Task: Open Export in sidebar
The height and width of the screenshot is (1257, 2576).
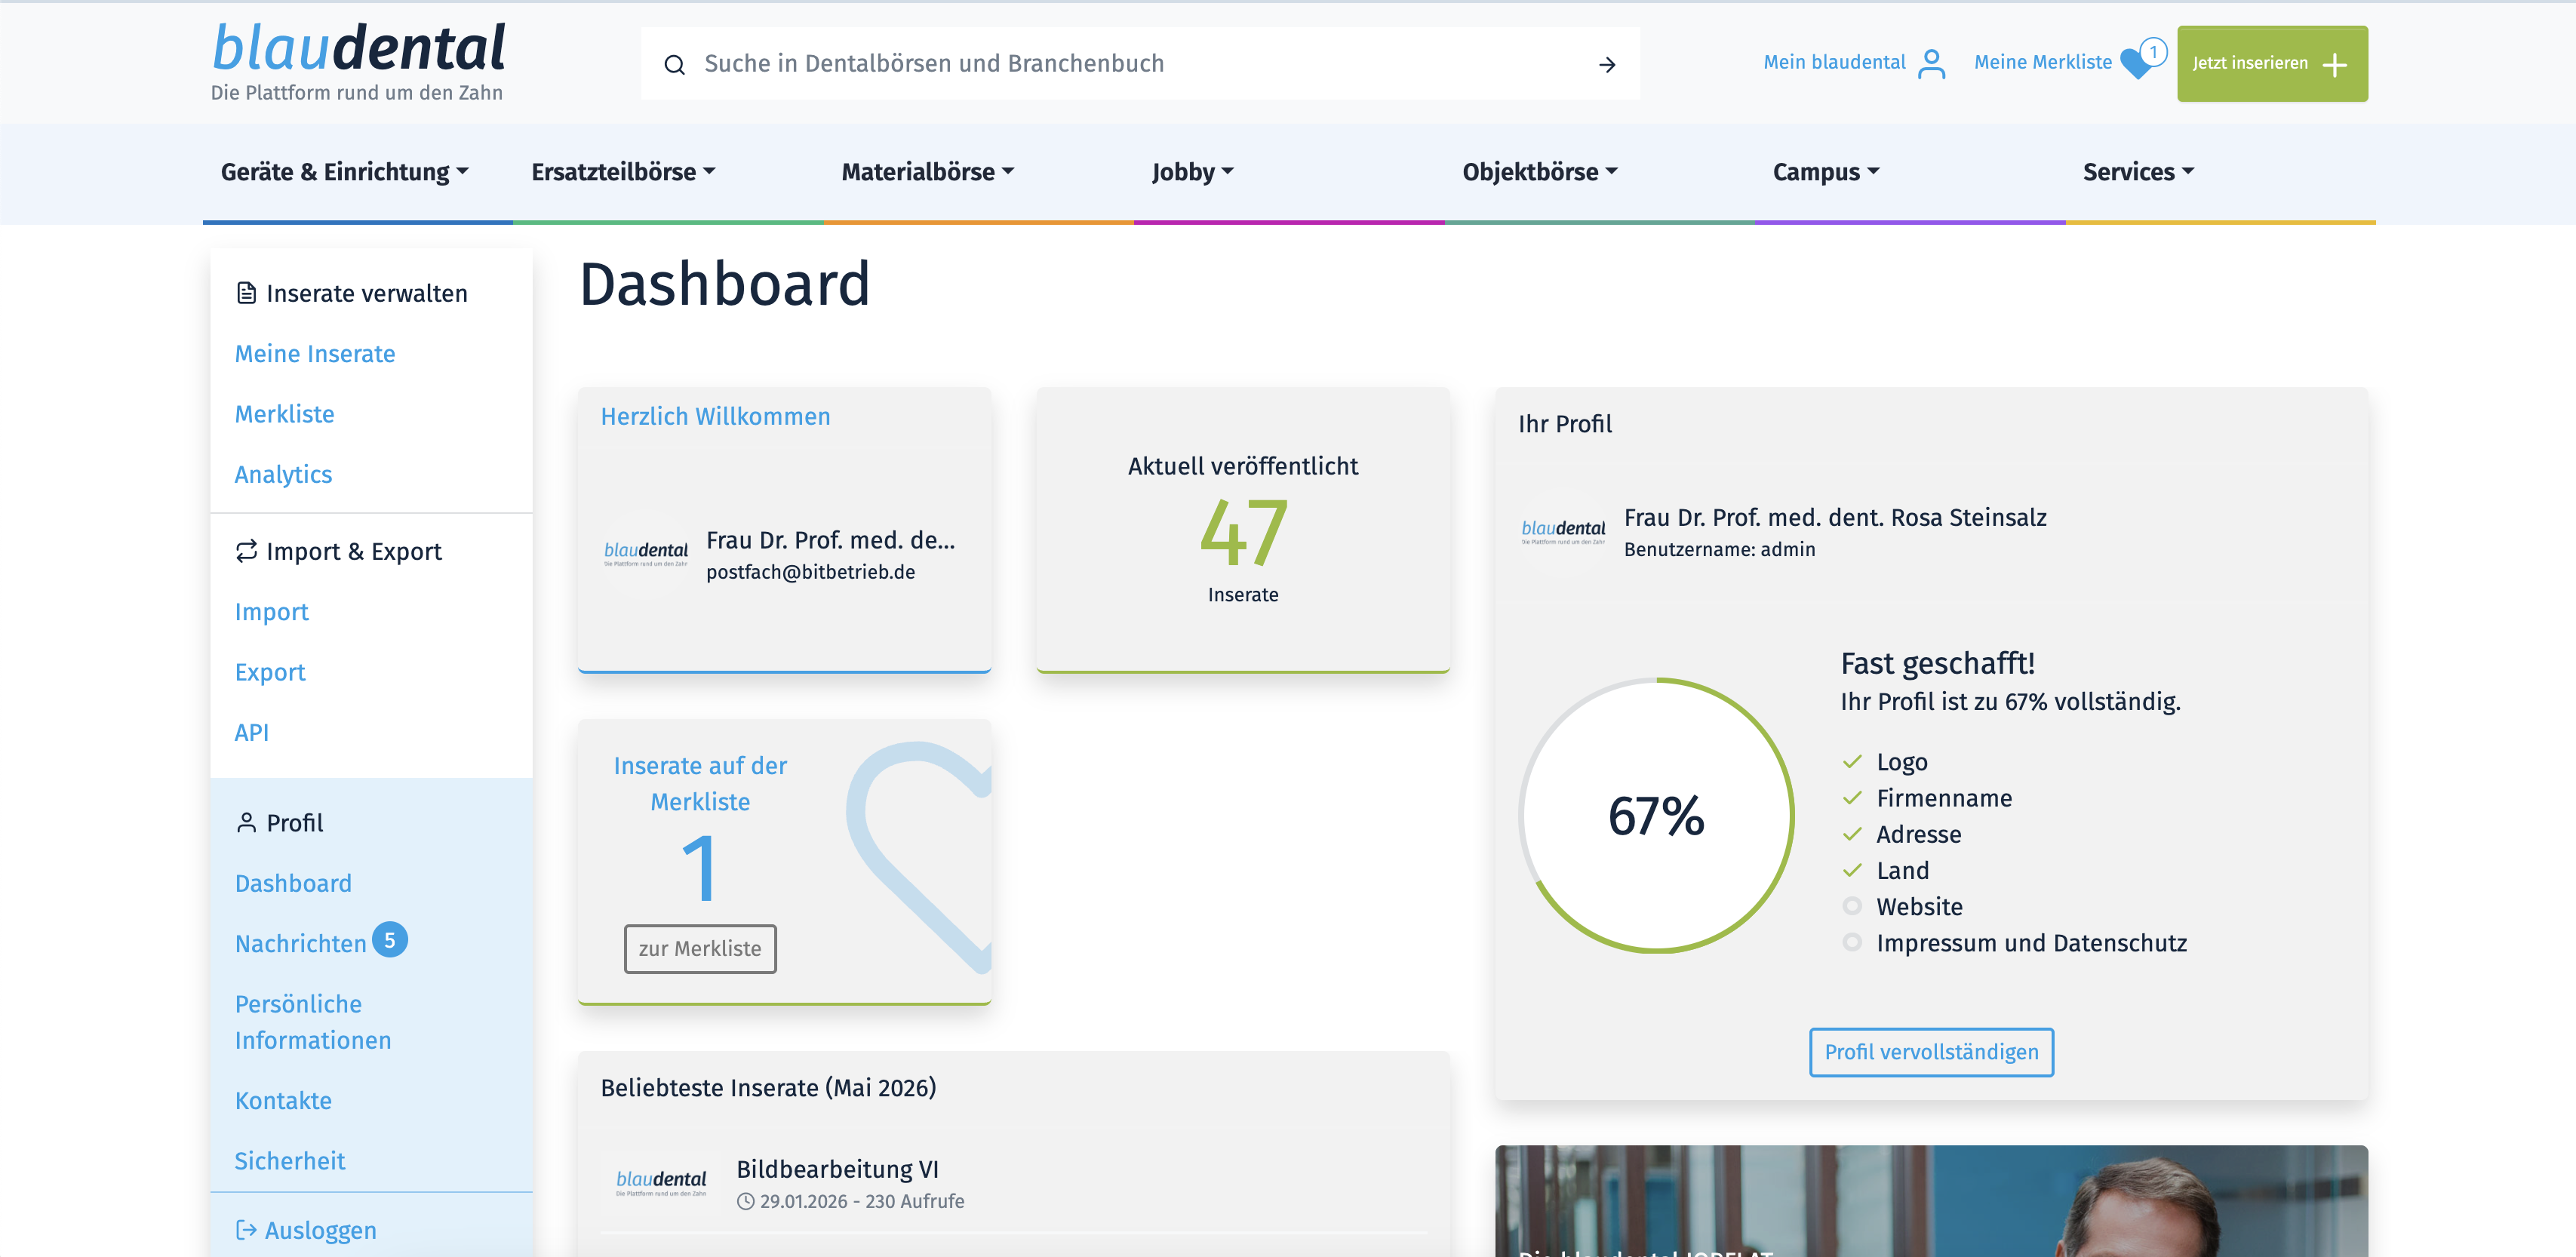Action: click(270, 672)
